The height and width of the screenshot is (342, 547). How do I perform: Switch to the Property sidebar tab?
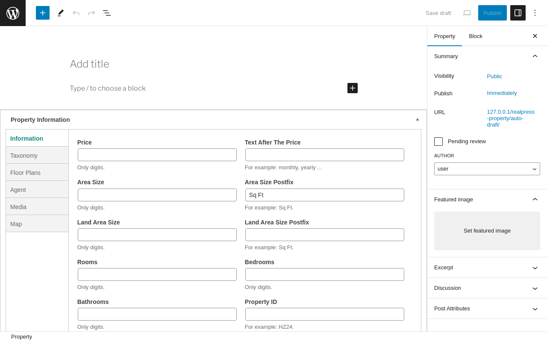444,36
